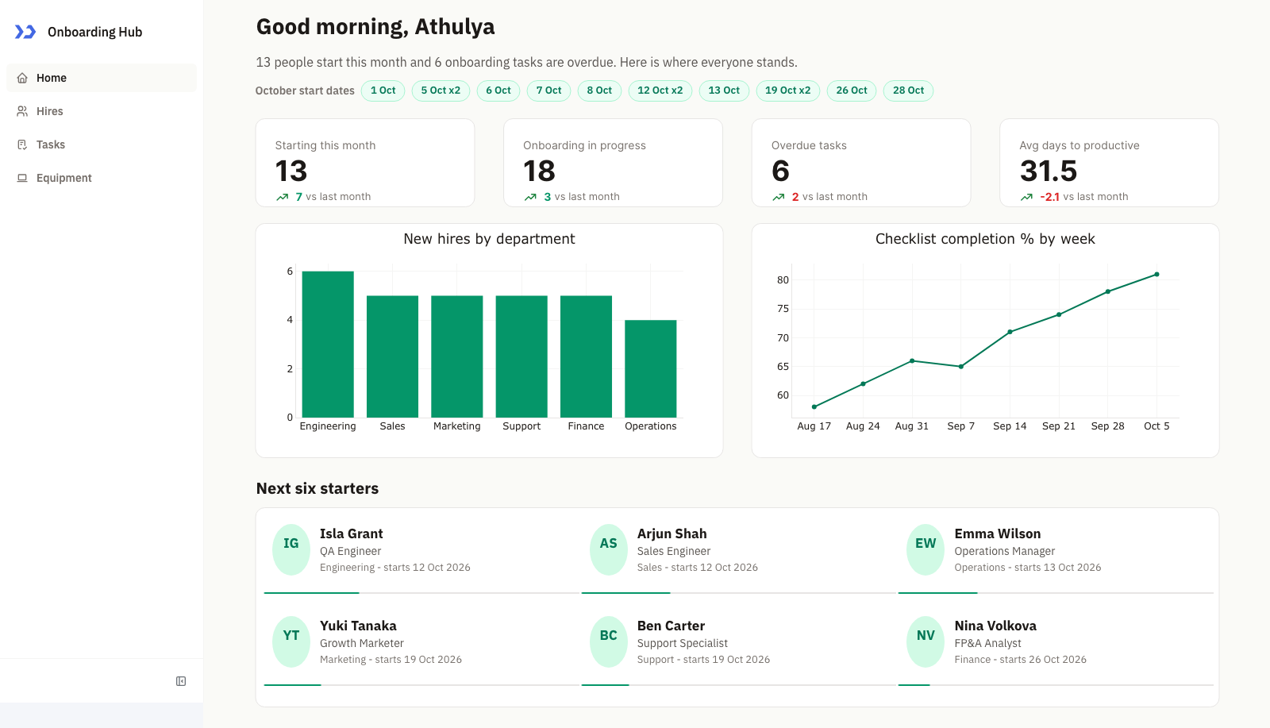1270x728 pixels.
Task: Select the 12 Oct x2 date chip
Action: 660,91
